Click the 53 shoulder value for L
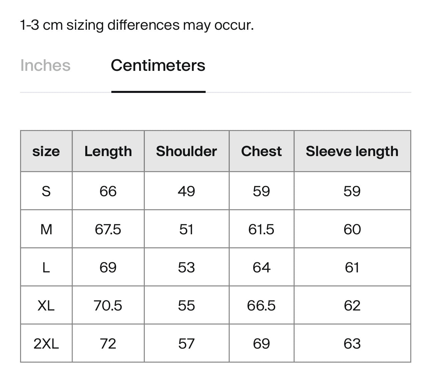Image resolution: width=431 pixels, height=373 pixels. pos(187,267)
